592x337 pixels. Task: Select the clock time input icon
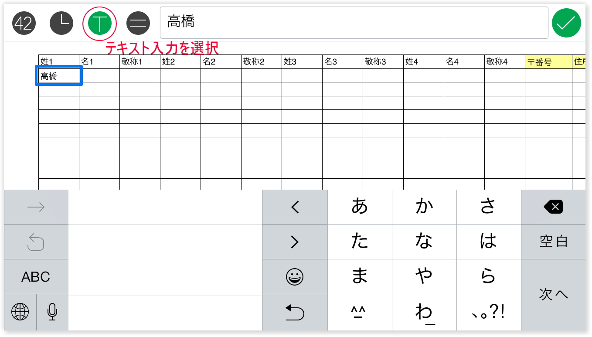pyautogui.click(x=61, y=23)
